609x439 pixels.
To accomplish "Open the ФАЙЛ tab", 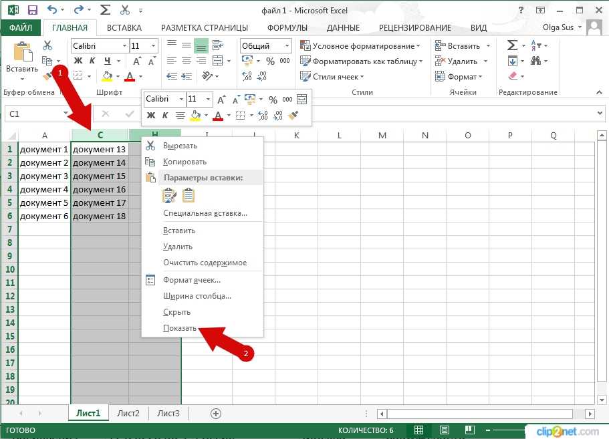I will click(21, 27).
